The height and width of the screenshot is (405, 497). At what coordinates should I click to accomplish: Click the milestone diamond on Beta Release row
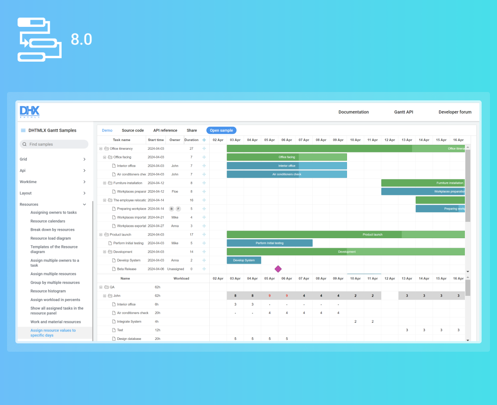pyautogui.click(x=278, y=269)
